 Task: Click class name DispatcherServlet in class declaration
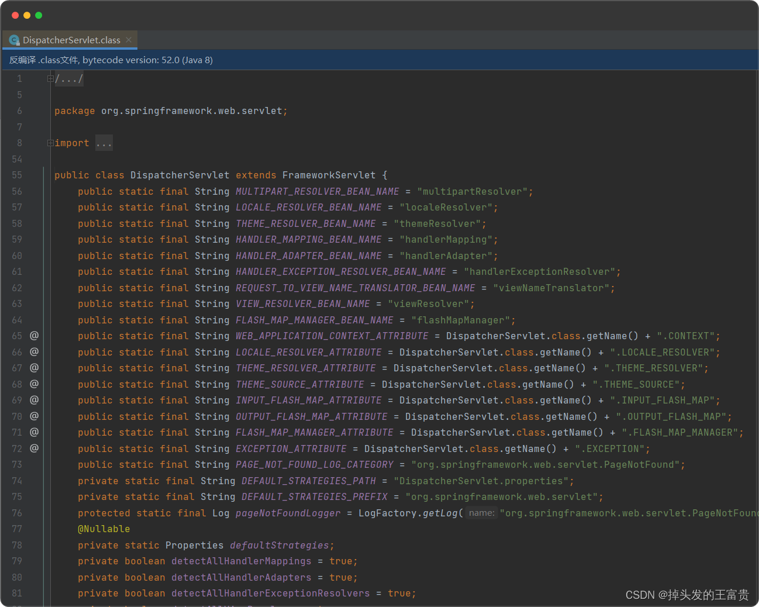coord(180,175)
